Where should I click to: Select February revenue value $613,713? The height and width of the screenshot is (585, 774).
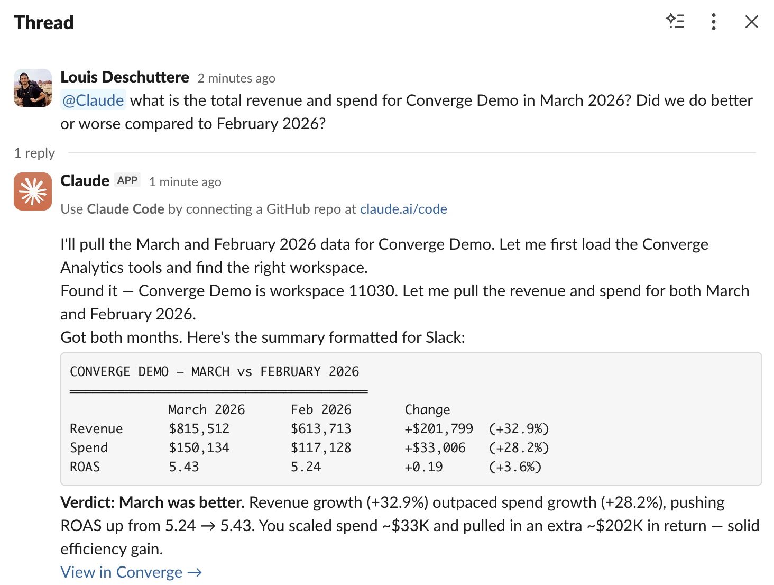(x=321, y=429)
